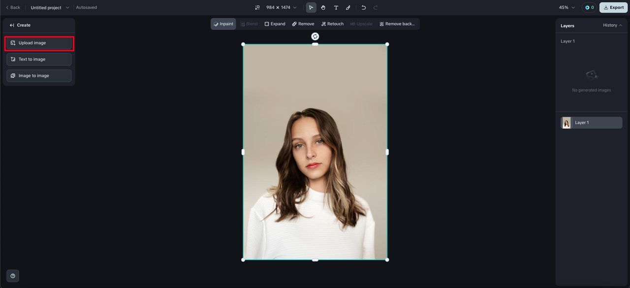
Task: Open the 45% zoom level dropdown
Action: [x=567, y=7]
